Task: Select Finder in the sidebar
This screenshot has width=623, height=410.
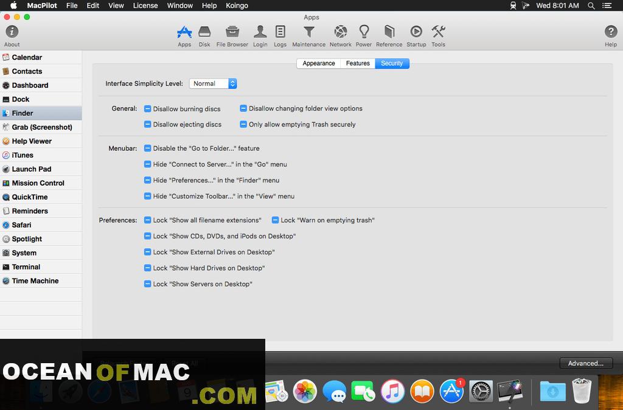Action: 41,113
